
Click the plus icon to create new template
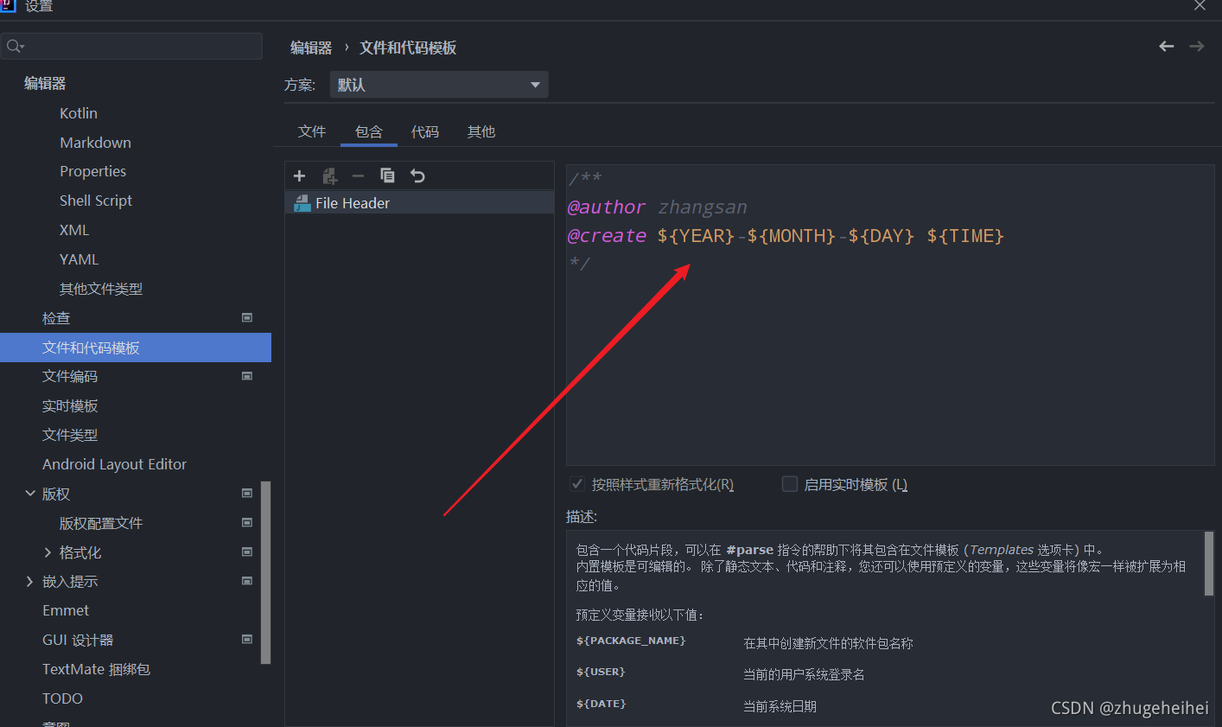pyautogui.click(x=299, y=175)
